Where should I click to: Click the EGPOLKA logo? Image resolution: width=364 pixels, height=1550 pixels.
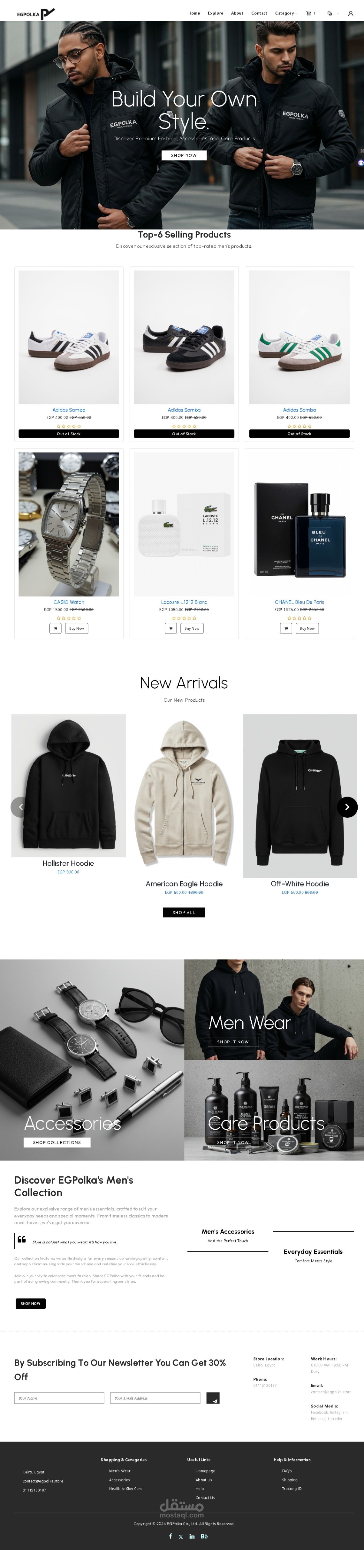pyautogui.click(x=35, y=13)
